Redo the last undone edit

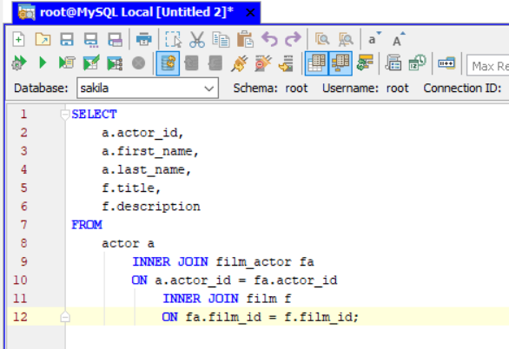click(x=293, y=40)
